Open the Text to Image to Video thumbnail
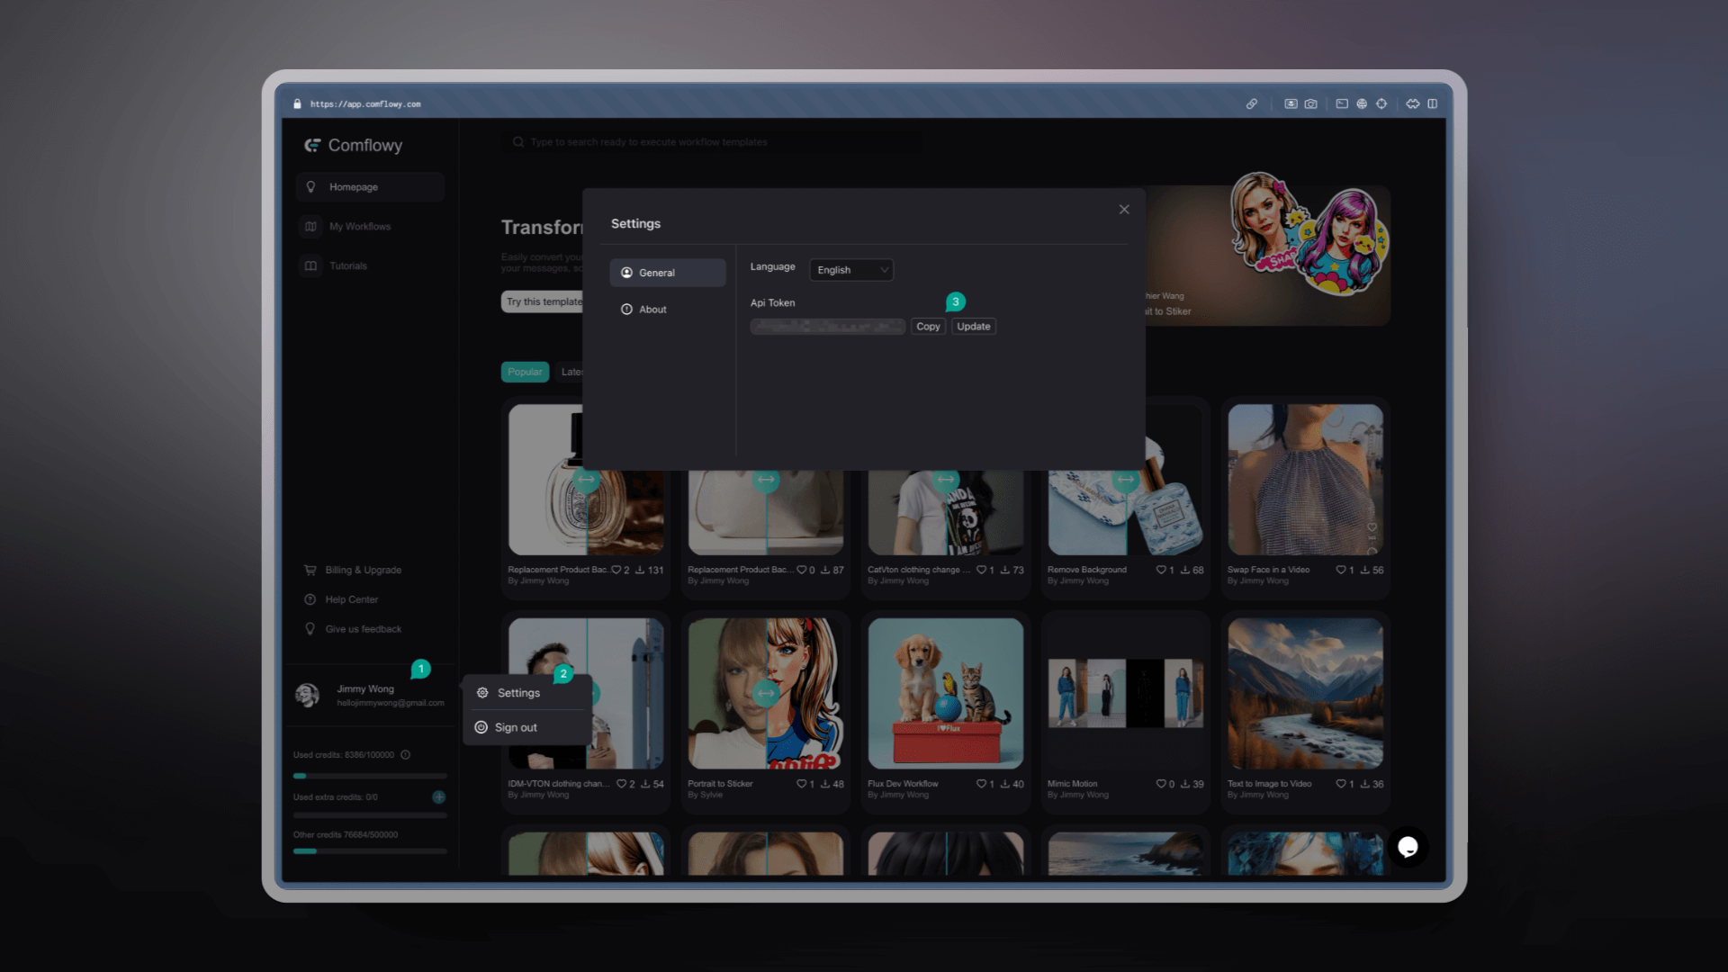The image size is (1728, 972). [x=1305, y=694]
